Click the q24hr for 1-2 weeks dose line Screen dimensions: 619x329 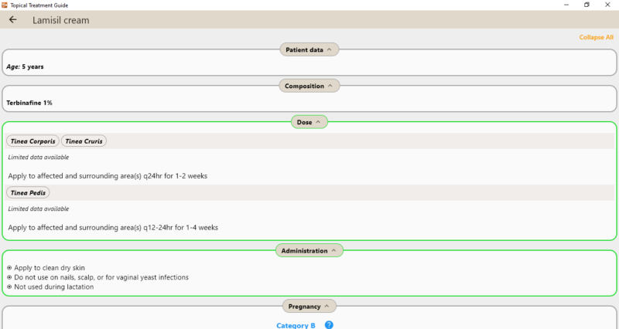click(x=108, y=176)
